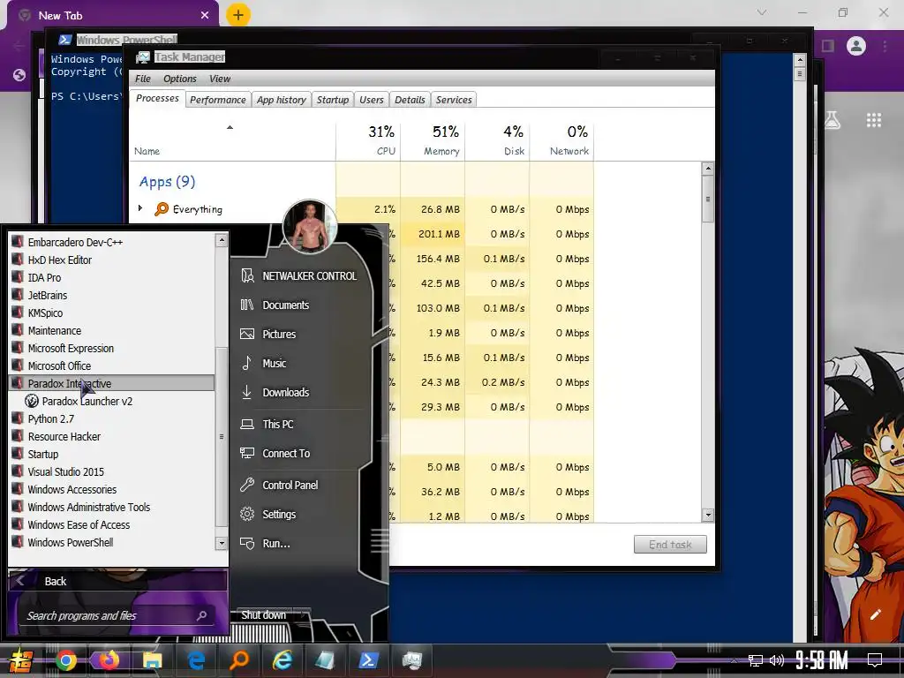The height and width of the screenshot is (678, 904).
Task: Switch to the Details tab
Action: 410,100
